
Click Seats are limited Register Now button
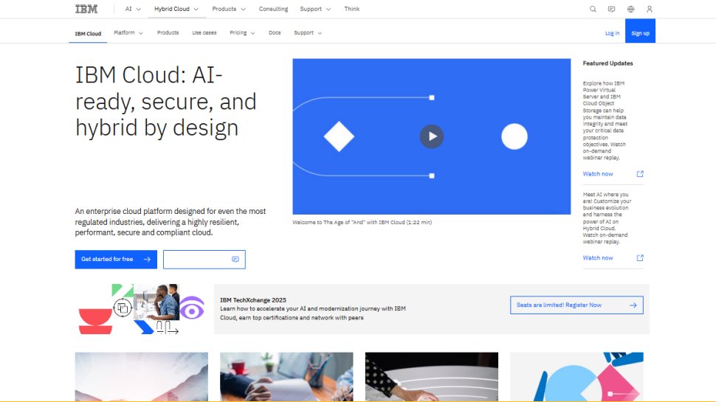pos(576,305)
